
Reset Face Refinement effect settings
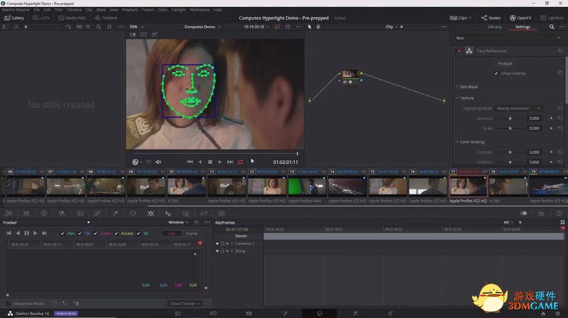point(560,51)
